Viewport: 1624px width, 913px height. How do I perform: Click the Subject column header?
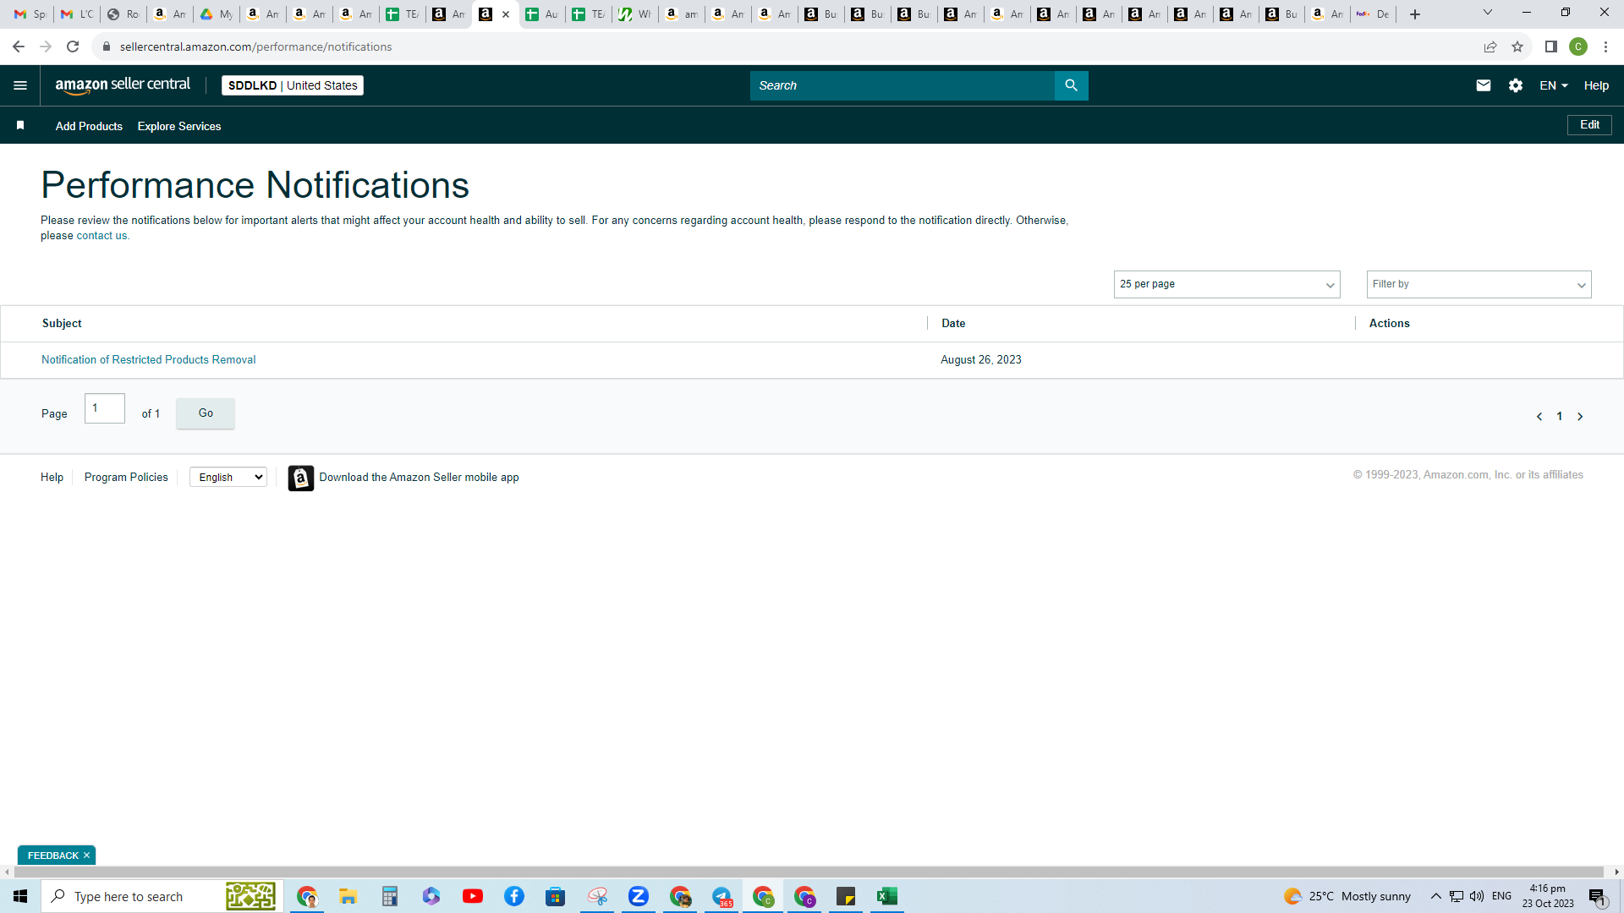pyautogui.click(x=62, y=324)
